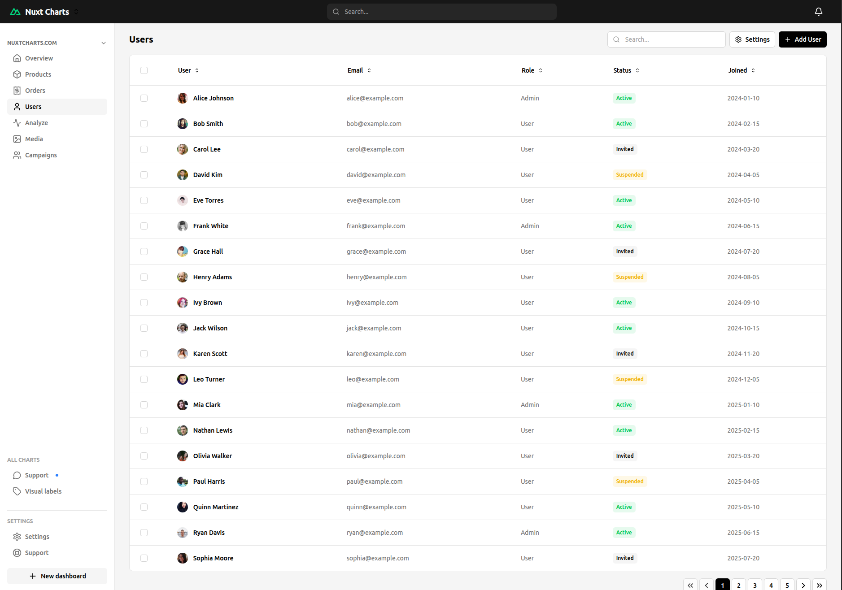Open the Analyze section icon in sidebar
Screen dimensions: 842x590
click(17, 123)
